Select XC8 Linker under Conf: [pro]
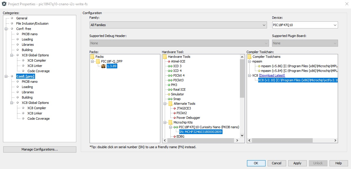Image resolution: width=351 pixels, height=169 pixels. point(35,113)
